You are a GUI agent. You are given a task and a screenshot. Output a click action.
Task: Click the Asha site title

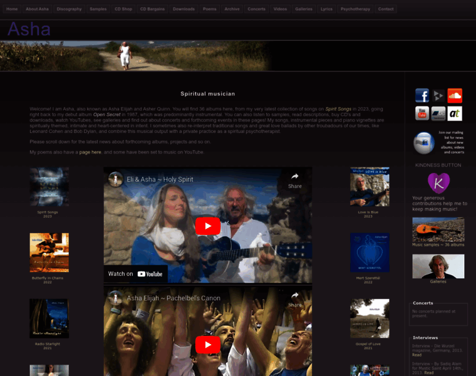coord(29,29)
